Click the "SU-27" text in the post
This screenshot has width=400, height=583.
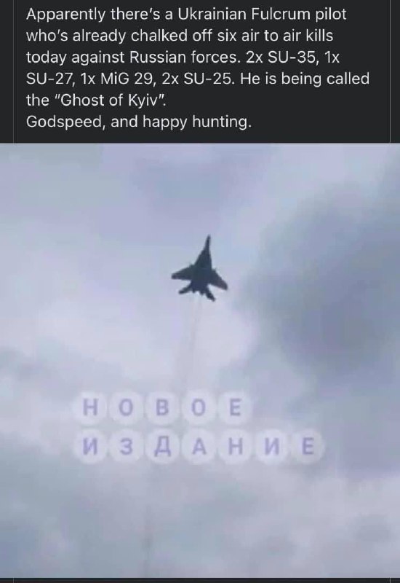(50, 79)
